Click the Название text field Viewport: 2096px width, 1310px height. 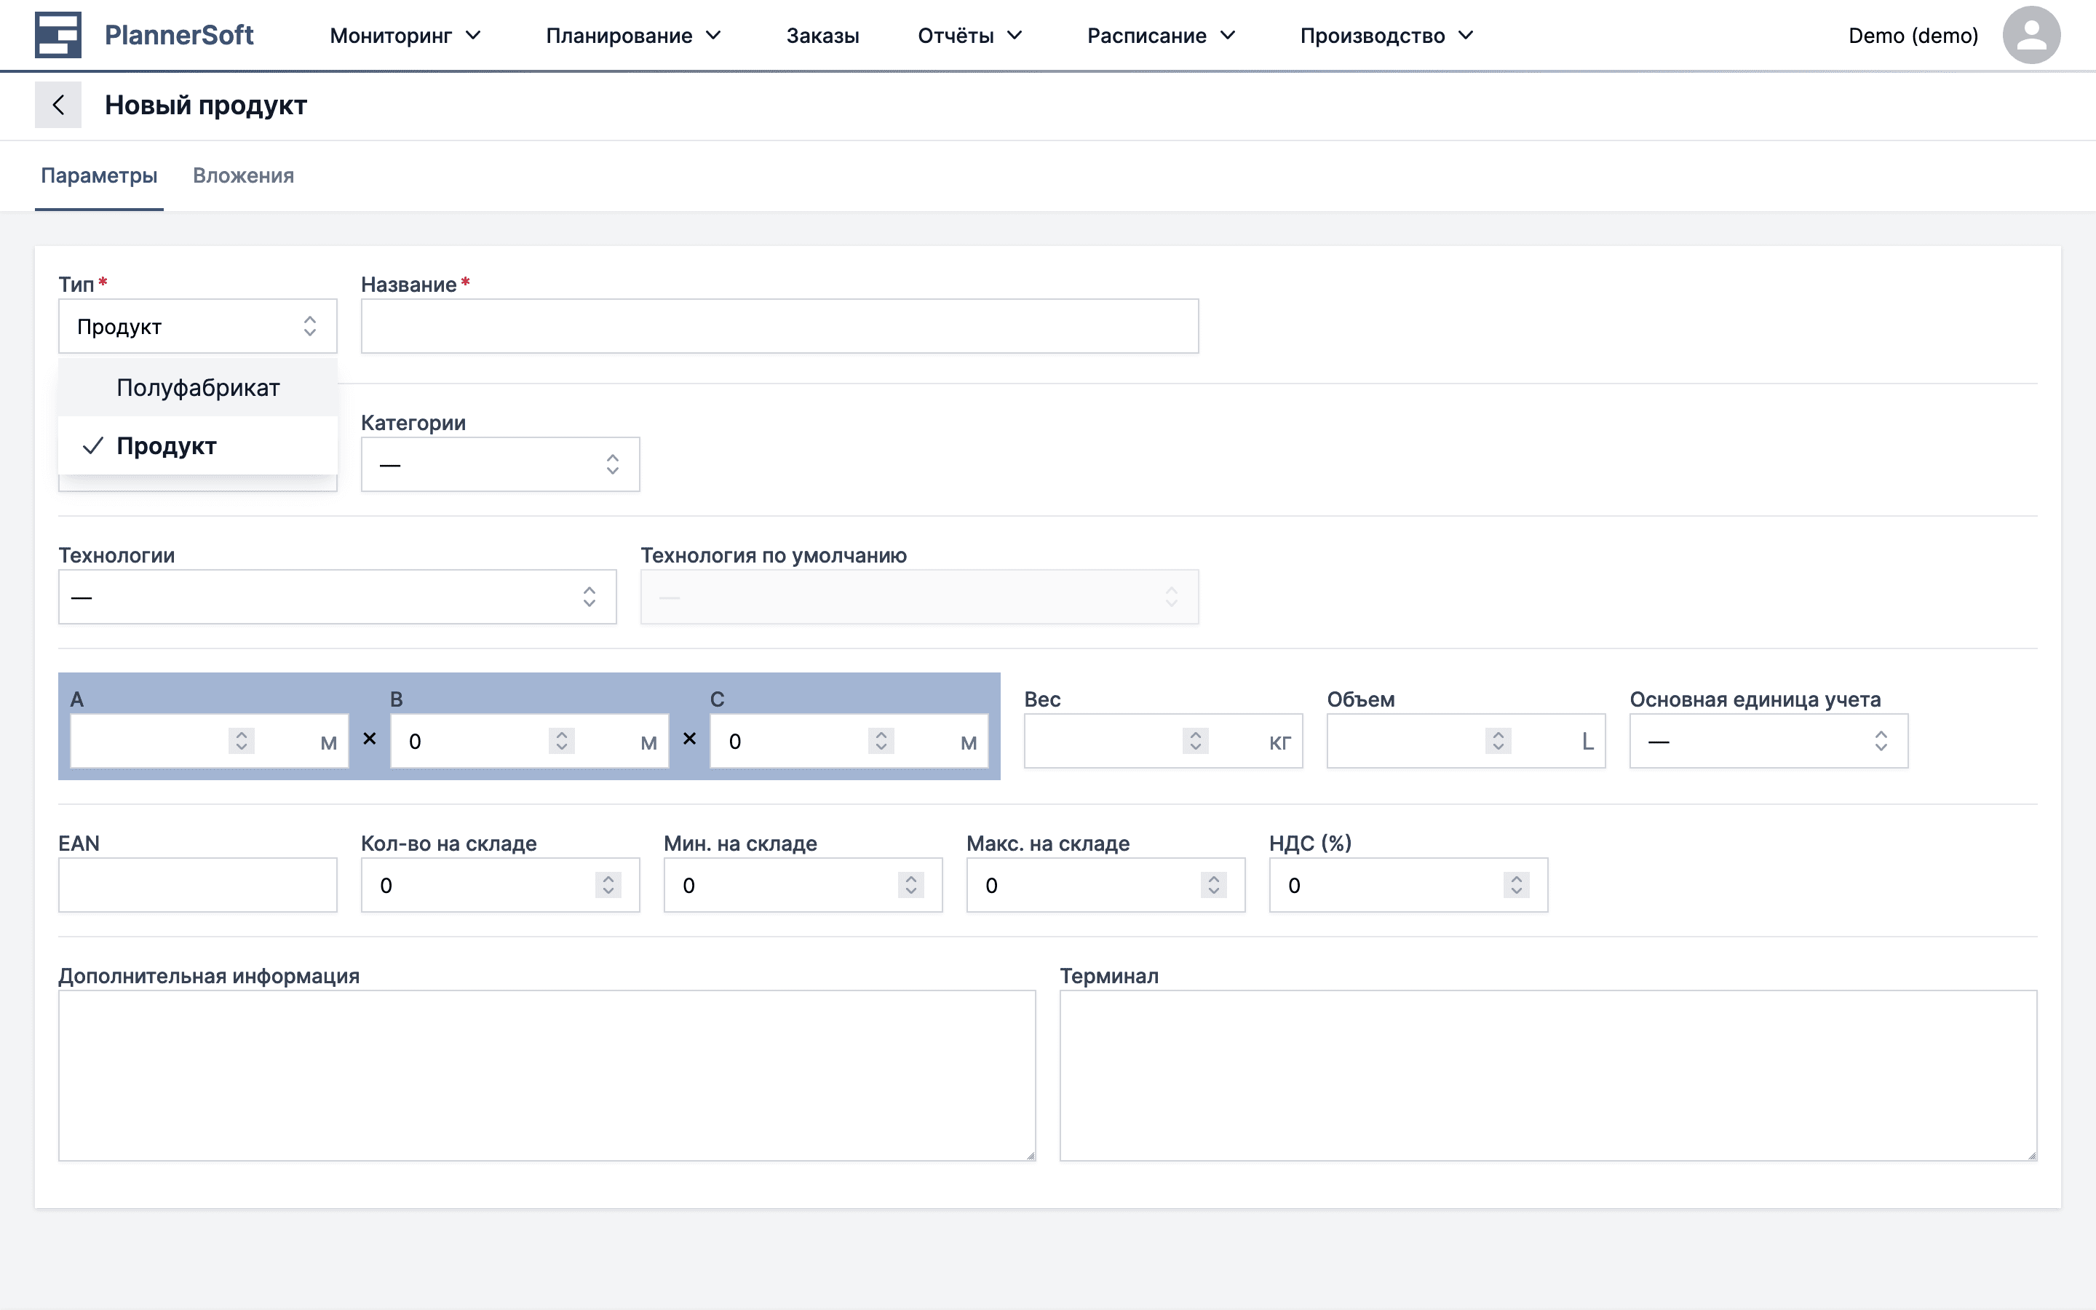(x=779, y=327)
